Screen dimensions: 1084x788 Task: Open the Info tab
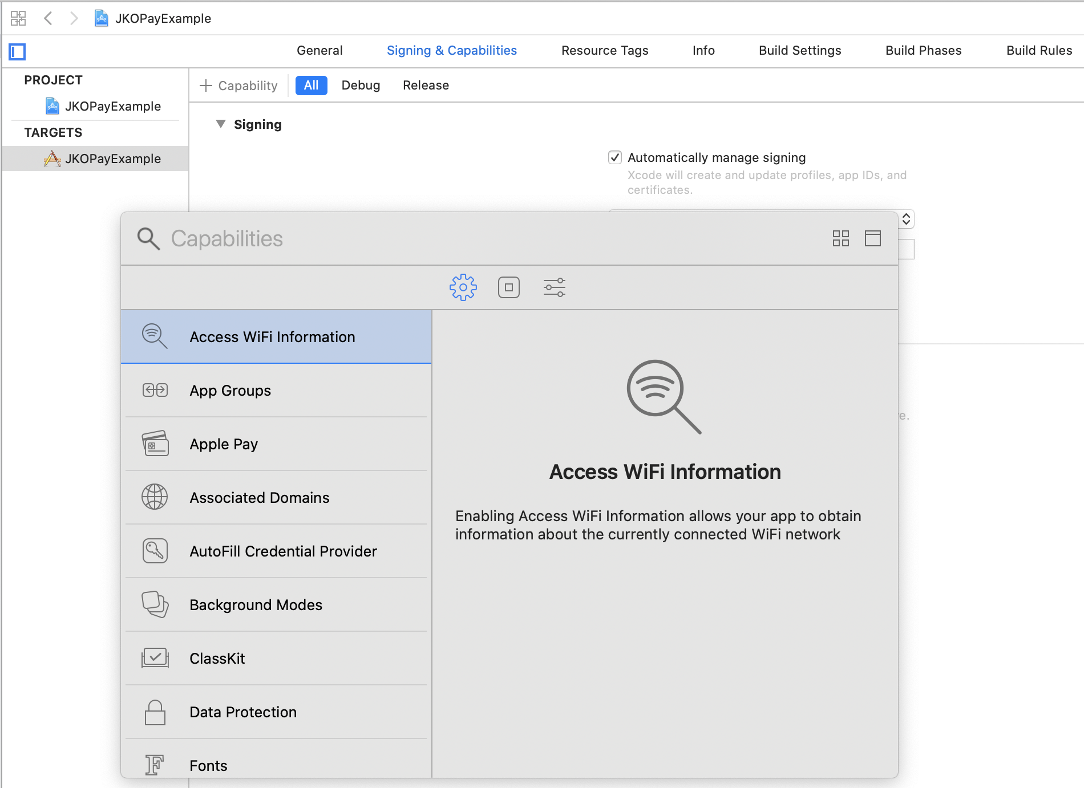point(703,50)
